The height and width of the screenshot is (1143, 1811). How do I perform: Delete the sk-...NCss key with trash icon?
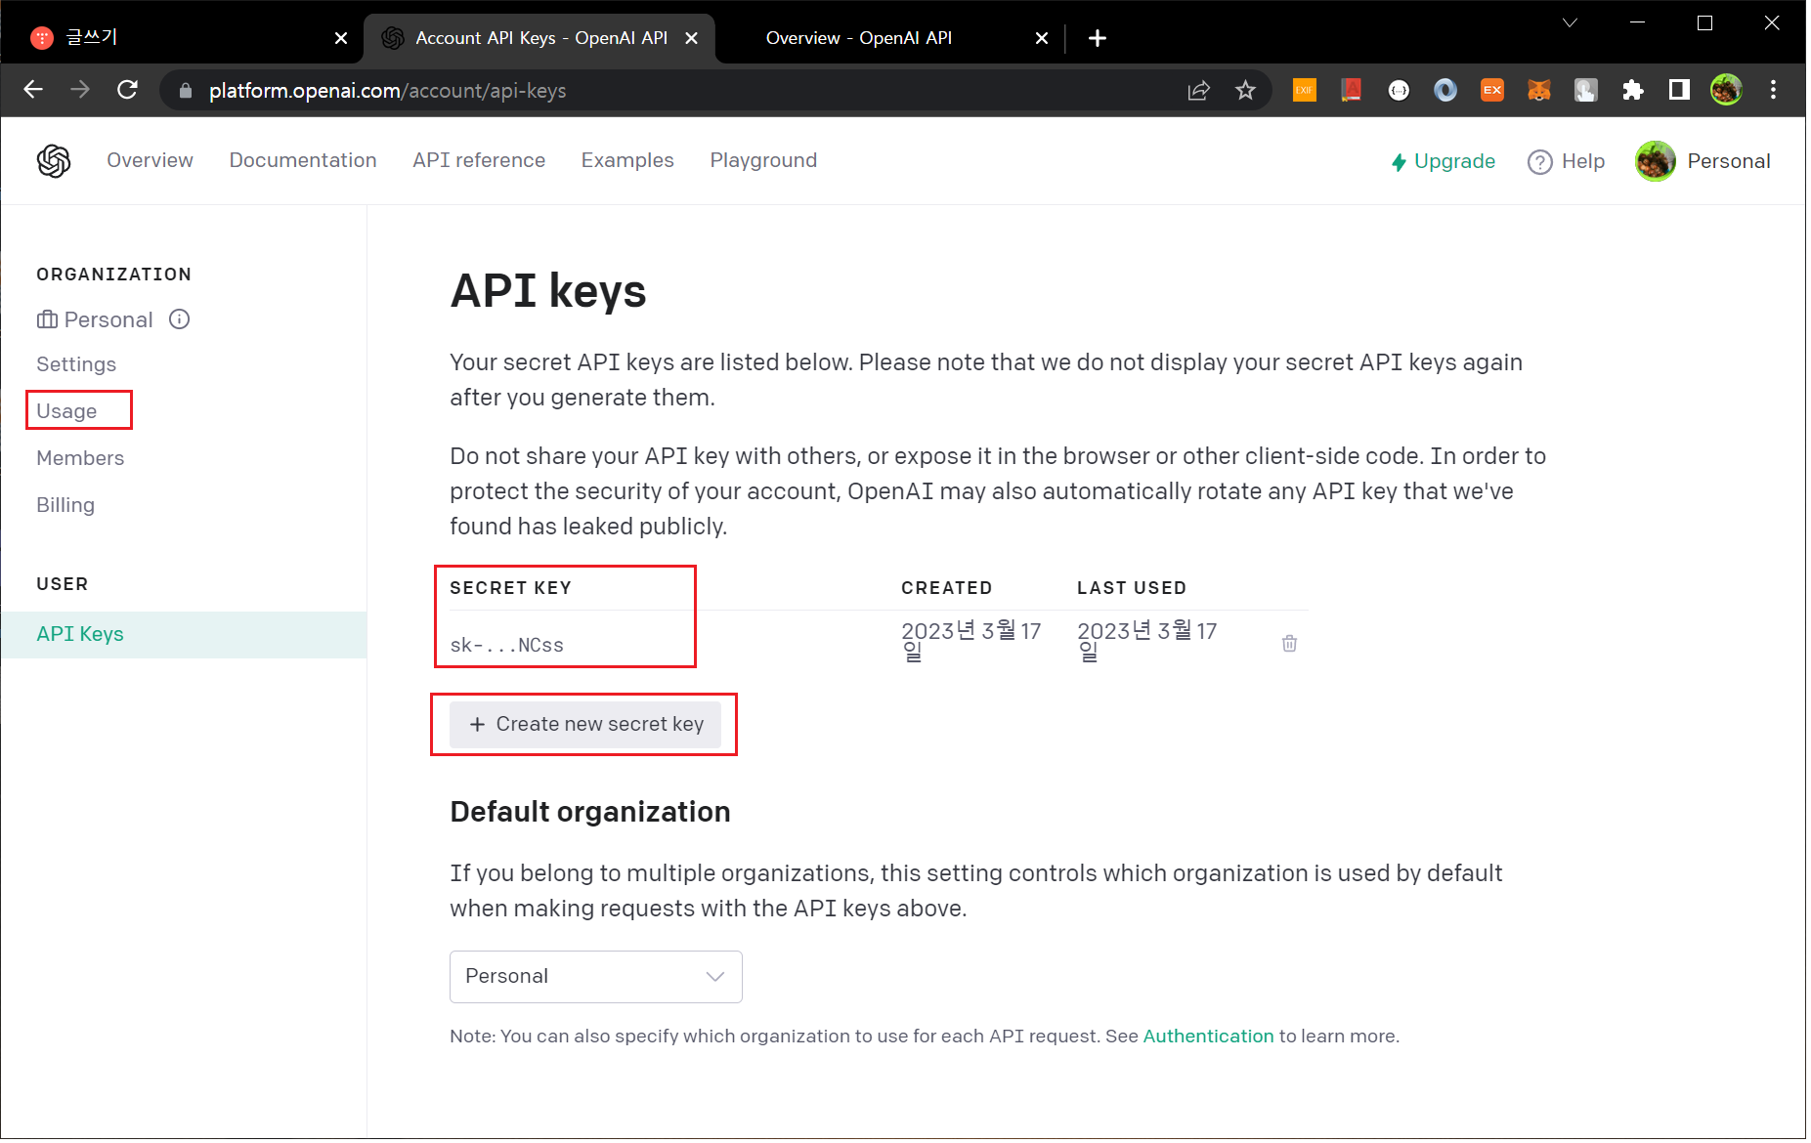(x=1289, y=643)
